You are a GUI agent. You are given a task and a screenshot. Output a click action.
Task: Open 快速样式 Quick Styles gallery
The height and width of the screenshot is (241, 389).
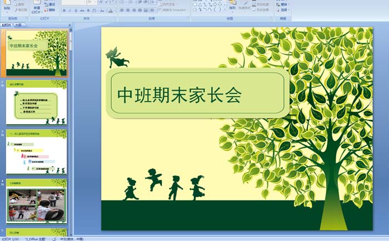(245, 6)
